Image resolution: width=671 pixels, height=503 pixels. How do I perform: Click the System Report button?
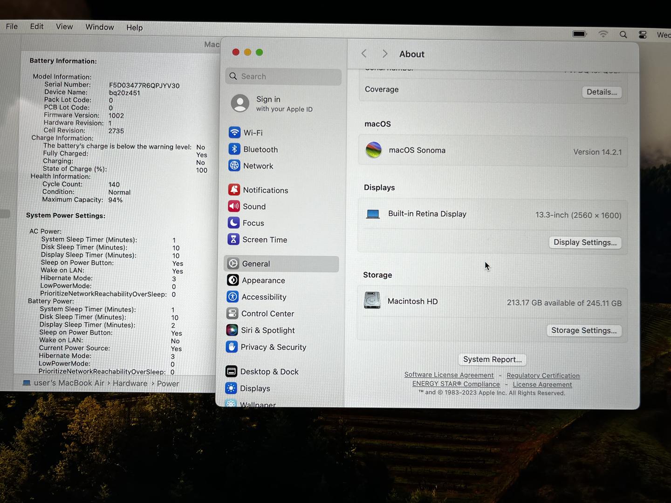492,359
